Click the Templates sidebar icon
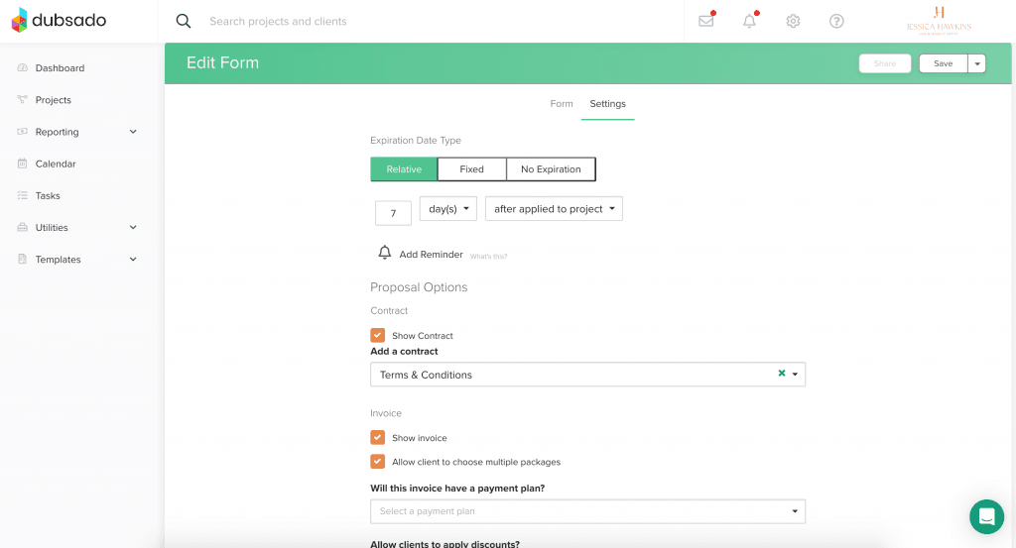The height and width of the screenshot is (548, 1016). click(23, 259)
